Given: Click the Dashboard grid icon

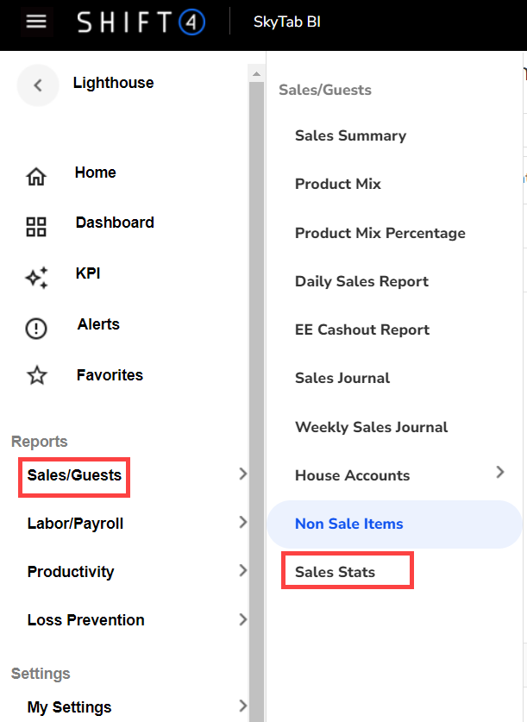Looking at the screenshot, I should pyautogui.click(x=36, y=228).
